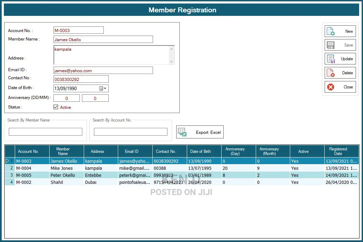The width and height of the screenshot is (363, 242).
Task: Sort by Date of Birth column header
Action: tap(204, 151)
